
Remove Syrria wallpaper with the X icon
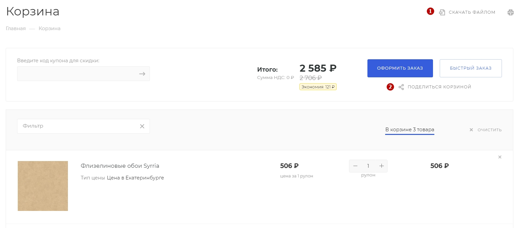500,157
